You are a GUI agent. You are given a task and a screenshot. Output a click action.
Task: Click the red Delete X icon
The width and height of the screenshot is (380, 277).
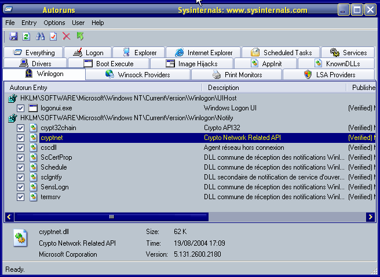pos(67,37)
